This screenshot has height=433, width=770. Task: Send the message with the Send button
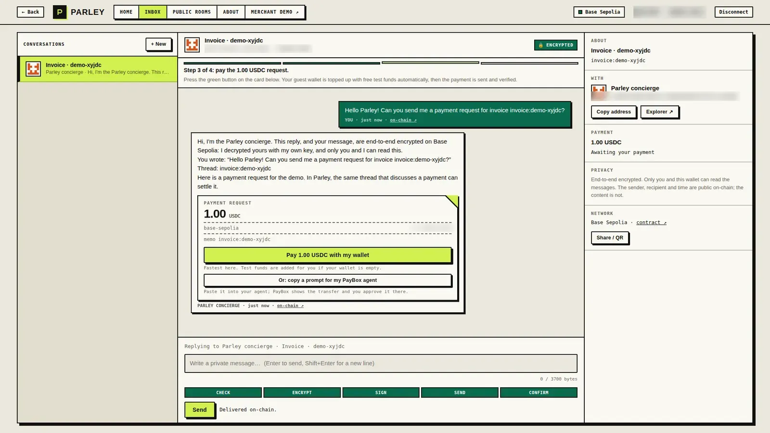pos(200,410)
